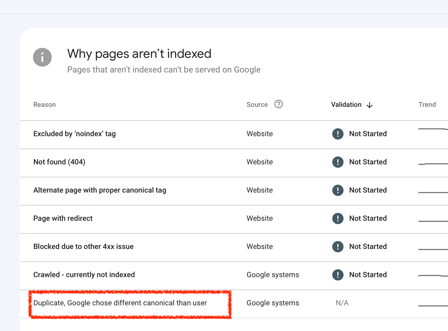Click the Why pages aren't indexed heading
448x331 pixels.
tap(139, 54)
